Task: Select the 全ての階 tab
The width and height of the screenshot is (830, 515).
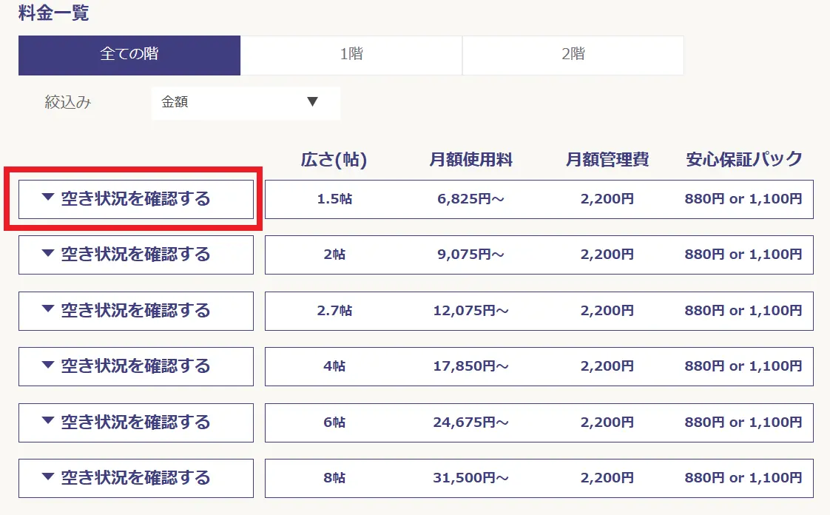Action: tap(129, 55)
